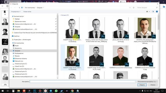Launch Calculator from the taskbar
This screenshot has width=166, height=93.
(13, 91)
